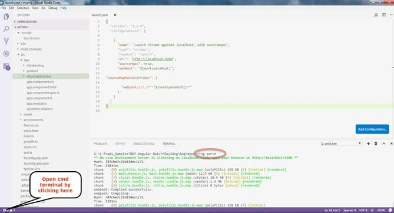Open main.ts in explorer
394x213 pixels.
click(x=29, y=136)
